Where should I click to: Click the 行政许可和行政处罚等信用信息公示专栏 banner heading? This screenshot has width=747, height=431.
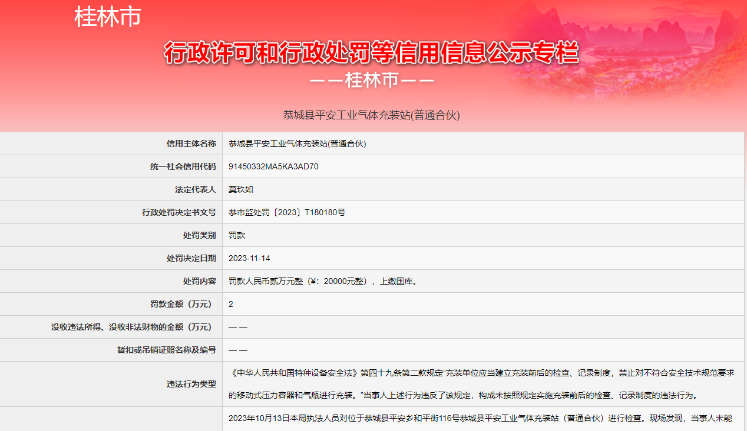pyautogui.click(x=371, y=53)
